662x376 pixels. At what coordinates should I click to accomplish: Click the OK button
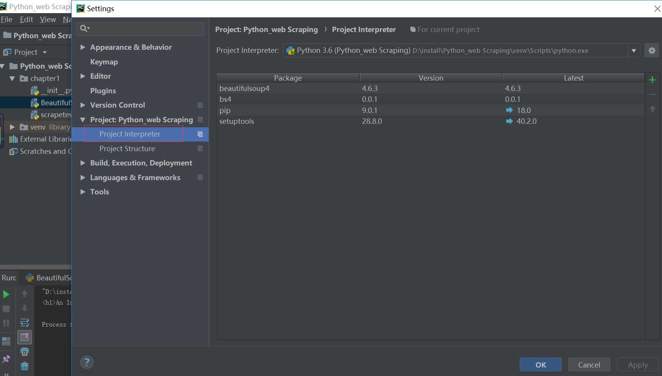coord(541,365)
